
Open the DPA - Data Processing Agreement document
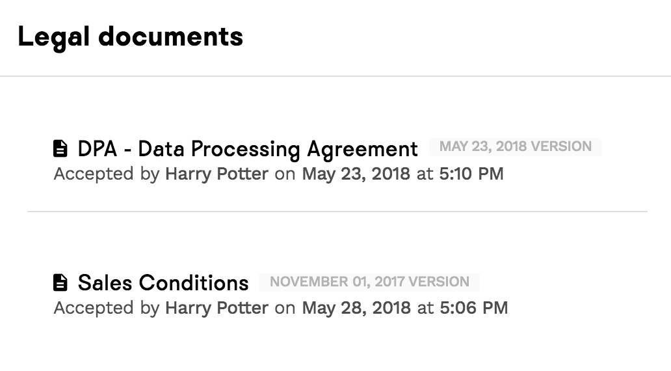pos(248,149)
